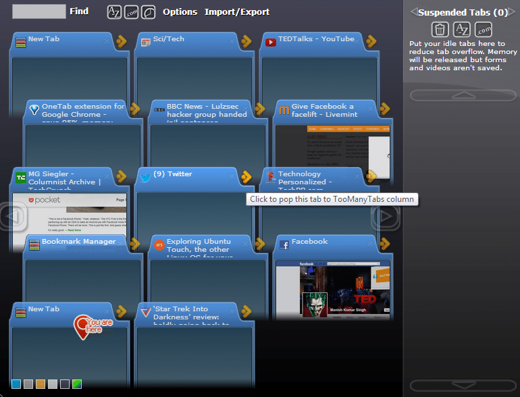Open the MG Siegler pocket page thumbnail

point(70,213)
